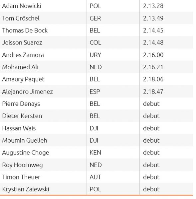Select Thomas De Bock name cell
Screen dimensions: 196x199
coord(43,30)
